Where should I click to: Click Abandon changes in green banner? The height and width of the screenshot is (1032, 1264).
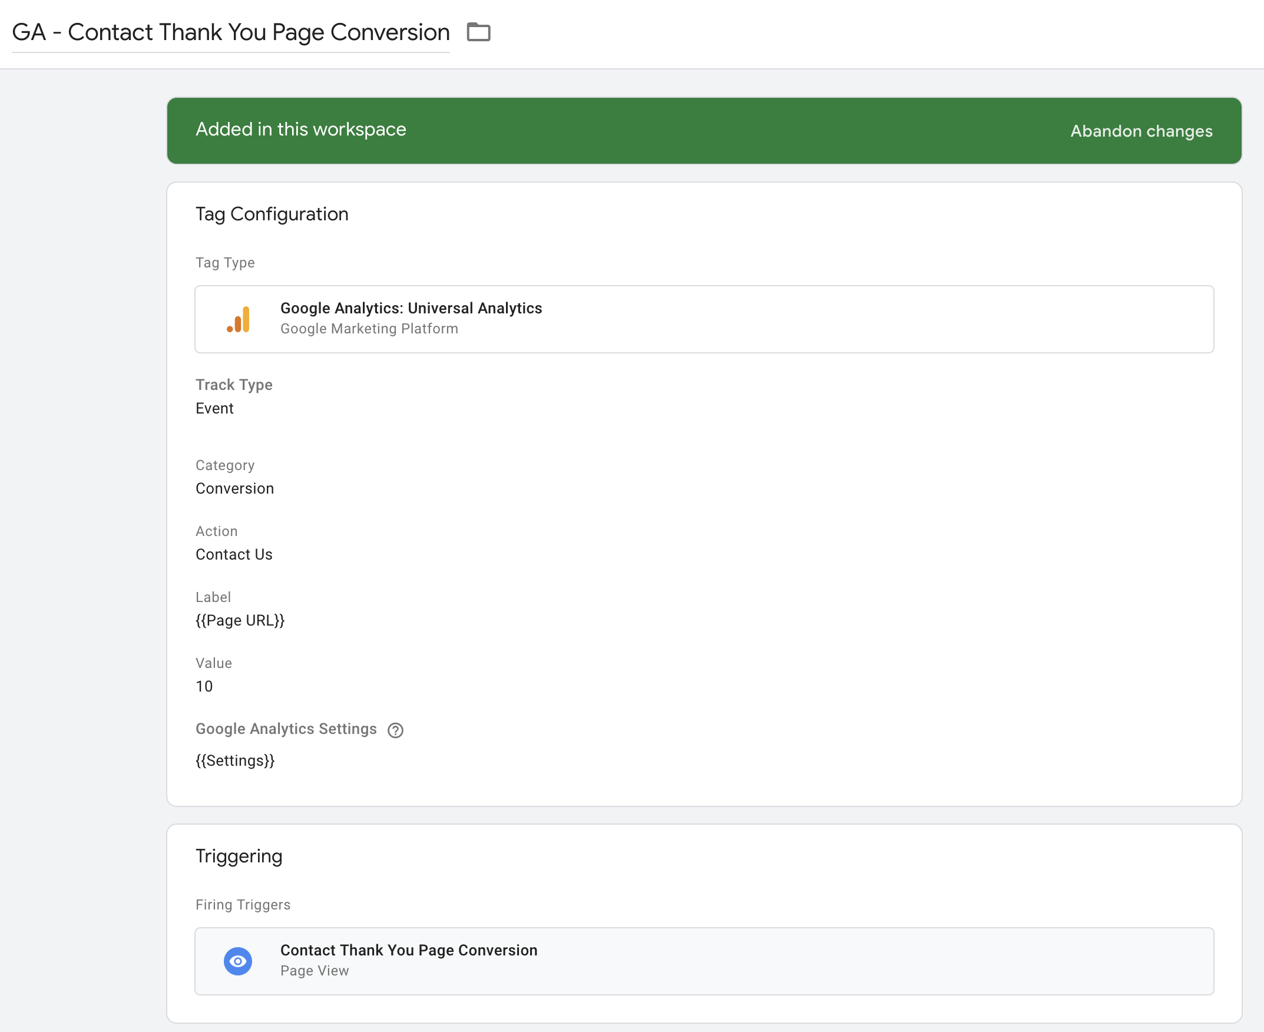point(1141,131)
